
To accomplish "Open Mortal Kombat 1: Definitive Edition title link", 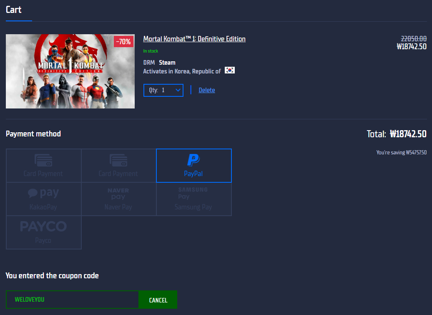I will pos(194,39).
